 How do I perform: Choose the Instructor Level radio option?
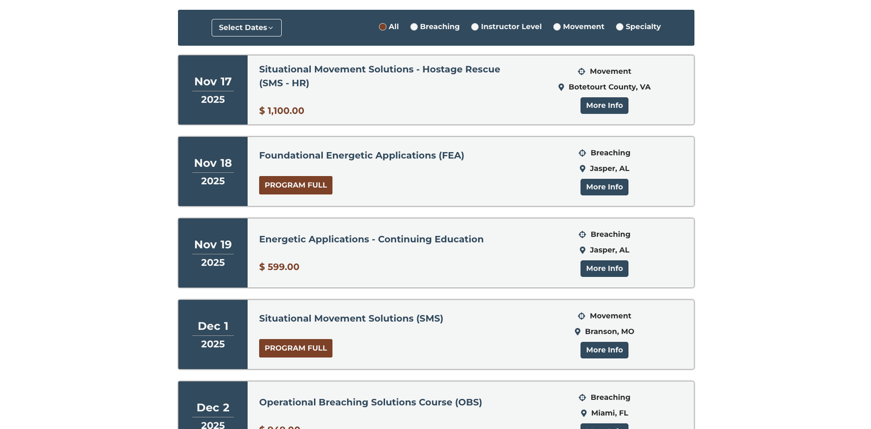[x=475, y=27]
